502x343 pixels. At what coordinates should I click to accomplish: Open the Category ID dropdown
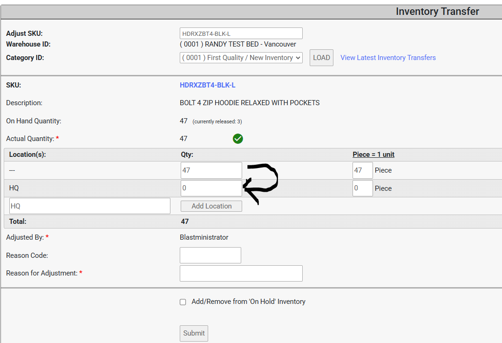[x=241, y=58]
